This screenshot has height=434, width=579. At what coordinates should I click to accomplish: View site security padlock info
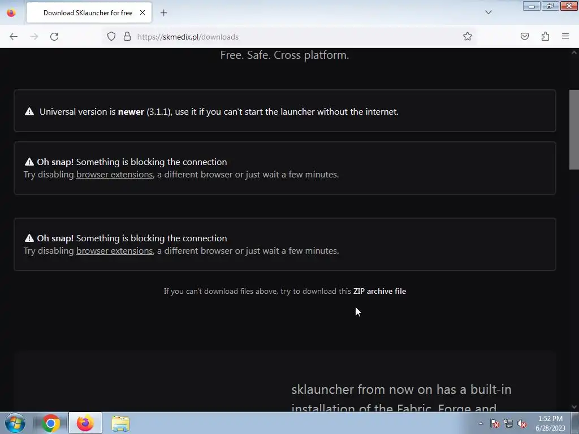tap(127, 37)
